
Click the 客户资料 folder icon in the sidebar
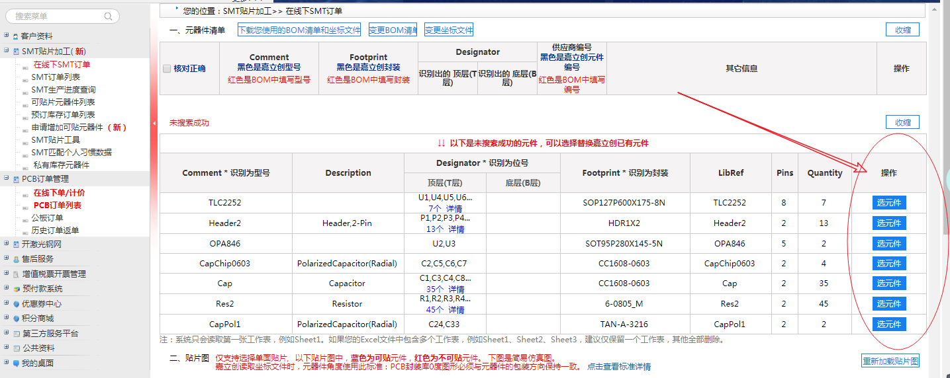16,36
